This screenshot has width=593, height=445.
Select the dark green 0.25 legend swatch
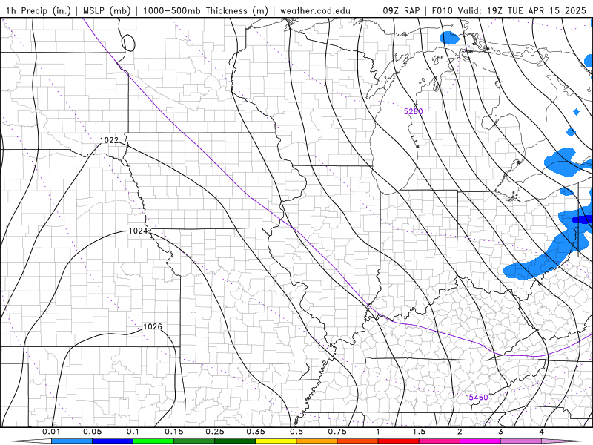pos(235,441)
